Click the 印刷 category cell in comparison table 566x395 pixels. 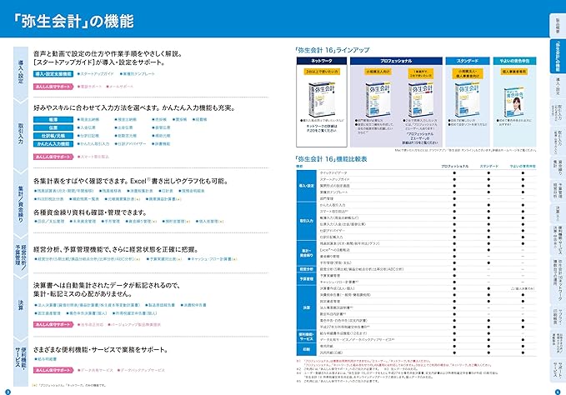click(x=307, y=349)
